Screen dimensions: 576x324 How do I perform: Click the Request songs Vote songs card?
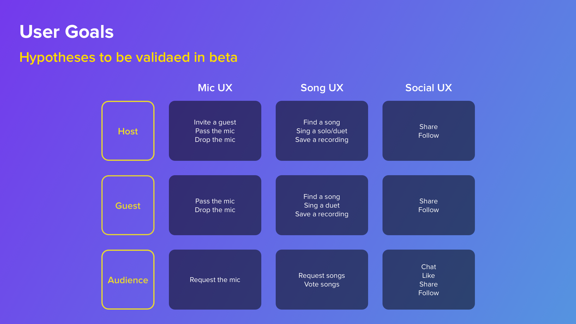(x=322, y=280)
